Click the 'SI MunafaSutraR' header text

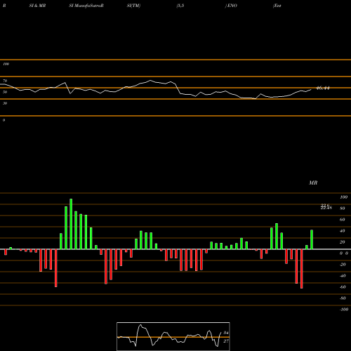coord(86,6)
